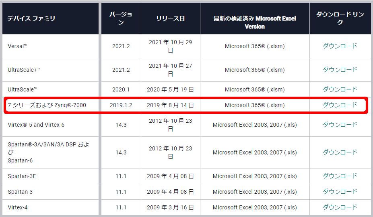Image resolution: width=373 pixels, height=217 pixels.
Task: Open the Spartan-3E download link
Action: click(x=340, y=176)
